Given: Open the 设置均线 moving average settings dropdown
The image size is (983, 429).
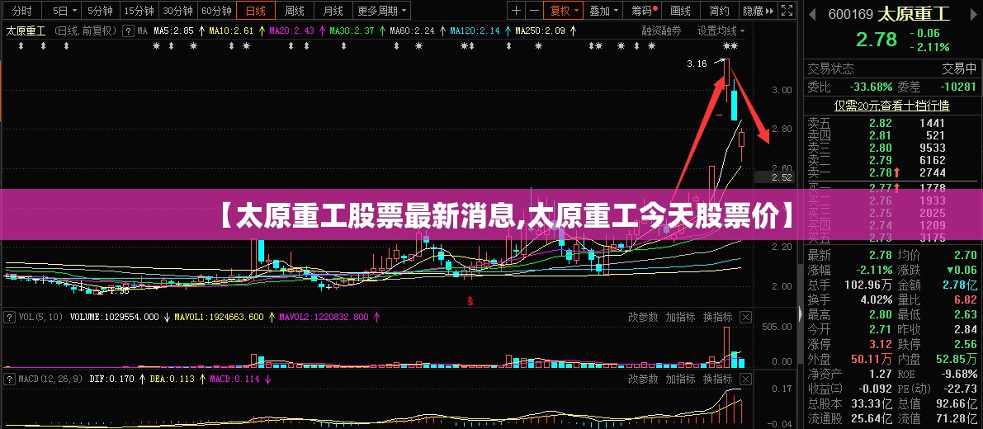Looking at the screenshot, I should [x=721, y=30].
